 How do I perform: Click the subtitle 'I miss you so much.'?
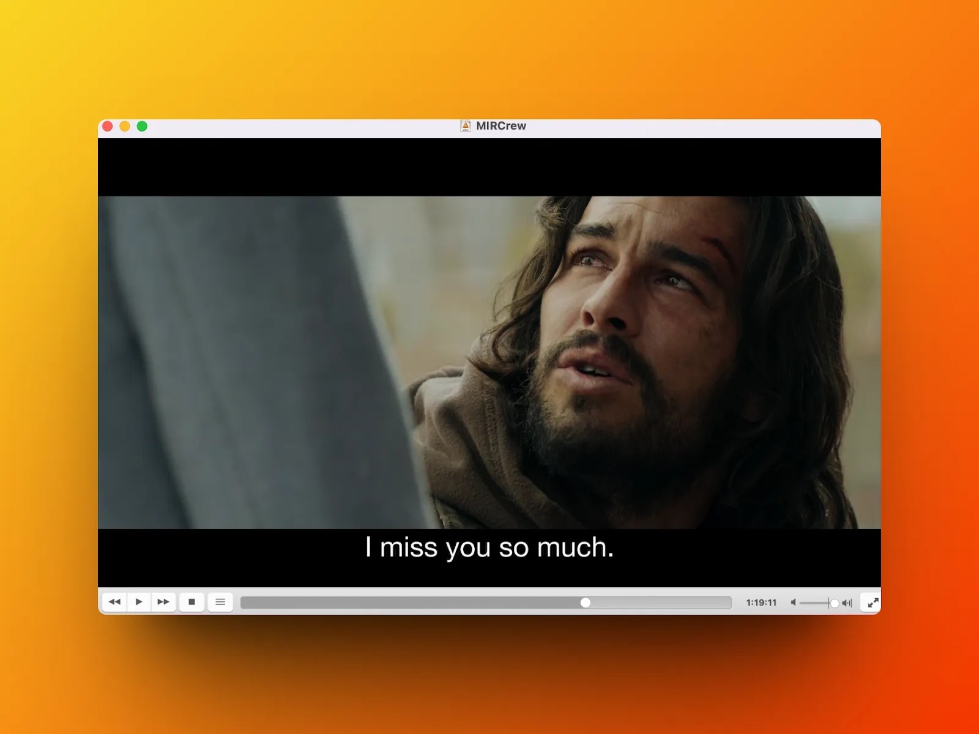[489, 547]
